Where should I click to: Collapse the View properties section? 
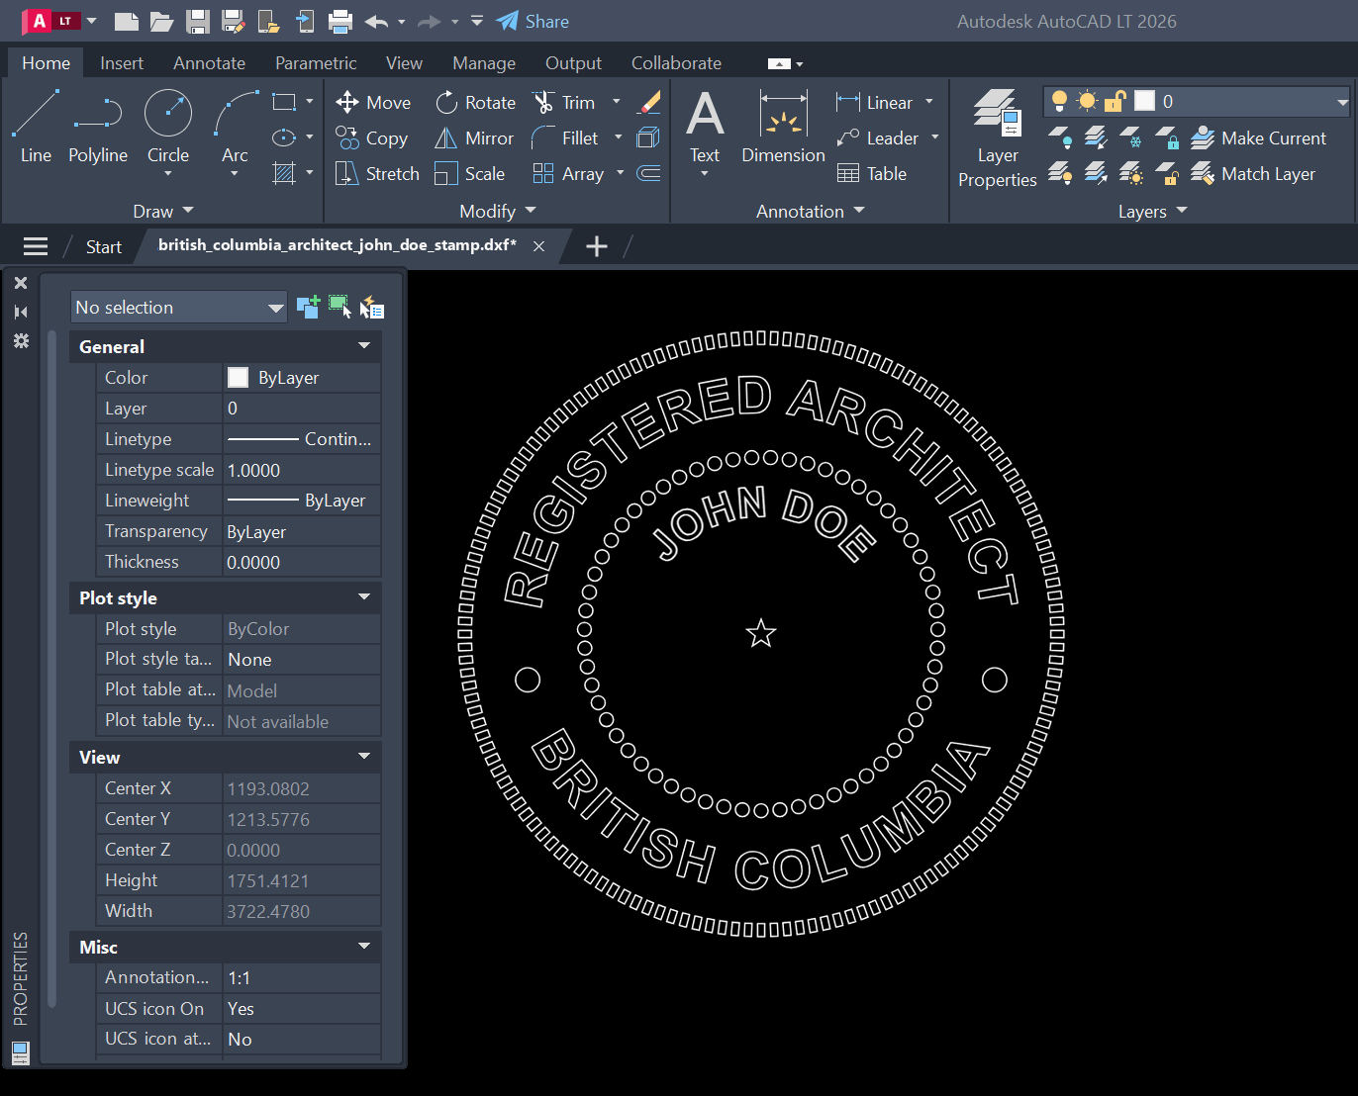364,757
